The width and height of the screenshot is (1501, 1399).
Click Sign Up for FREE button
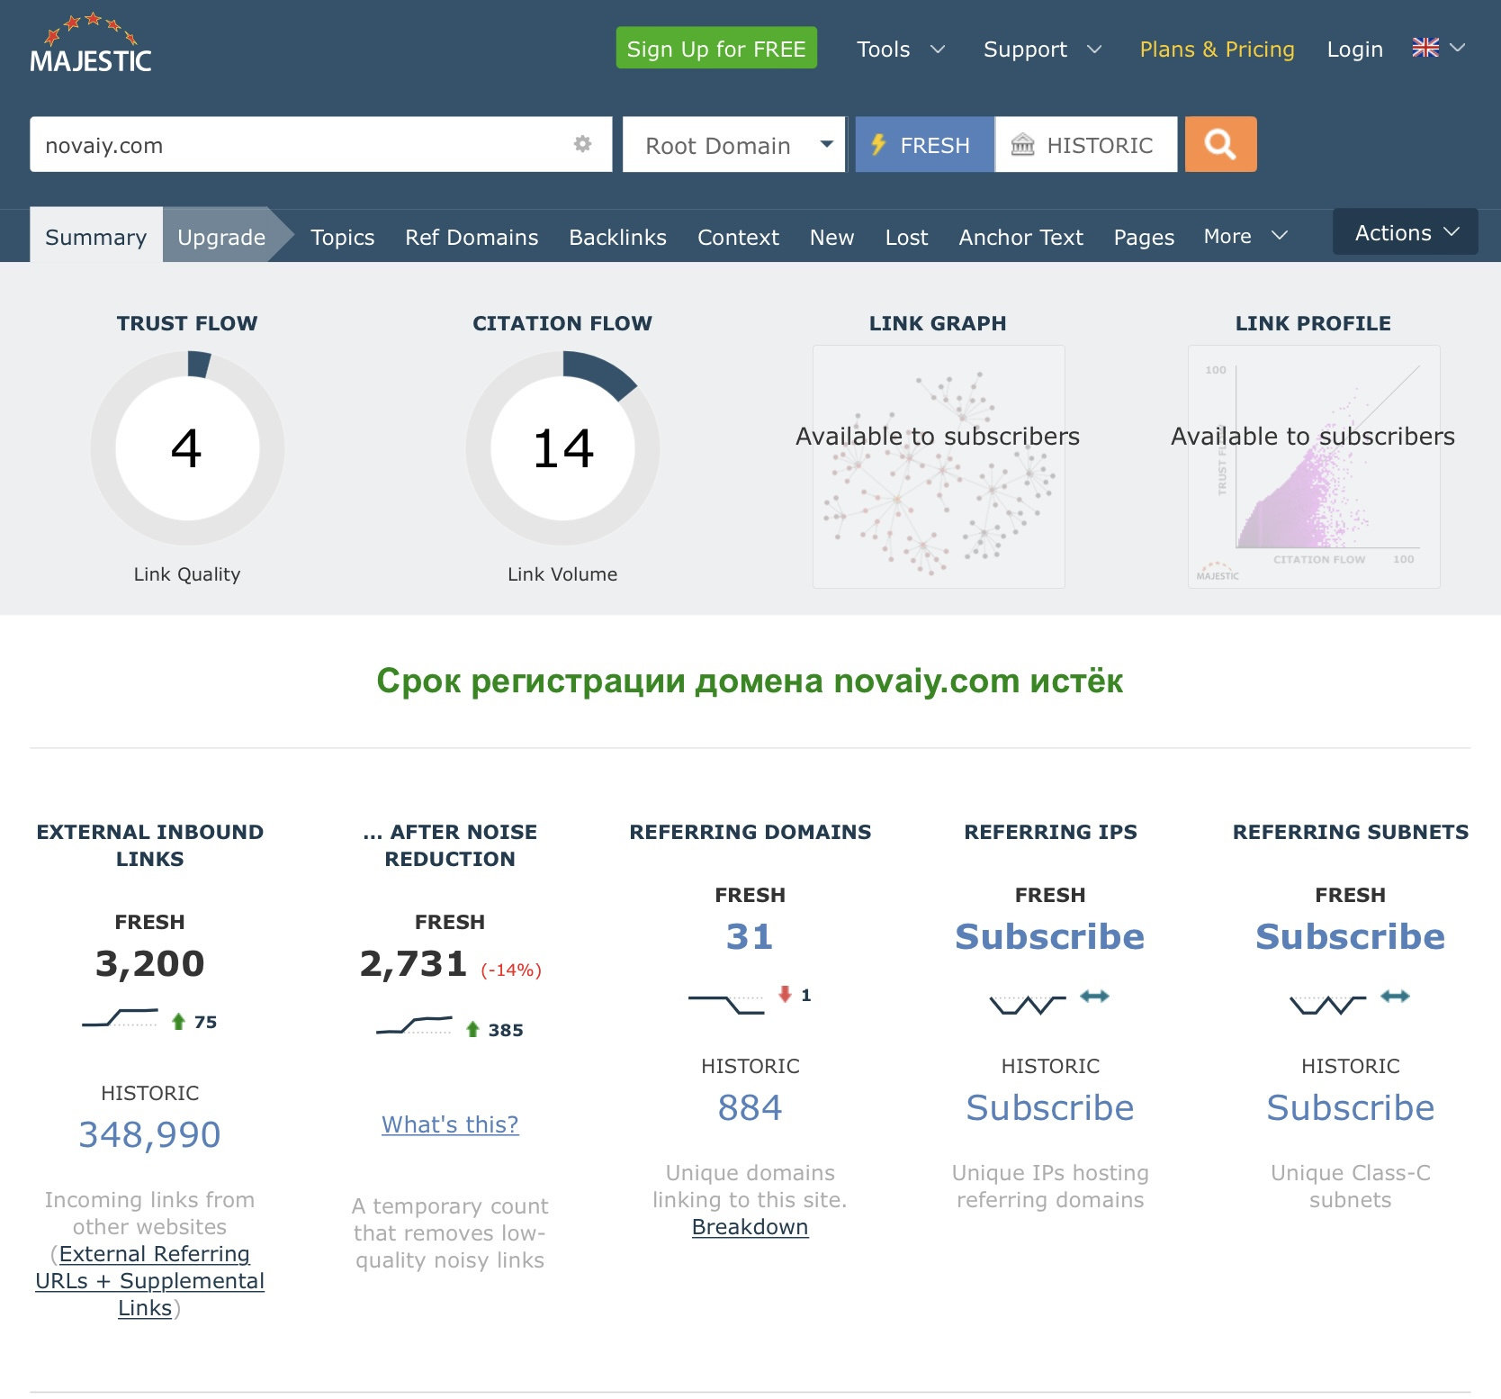point(716,48)
